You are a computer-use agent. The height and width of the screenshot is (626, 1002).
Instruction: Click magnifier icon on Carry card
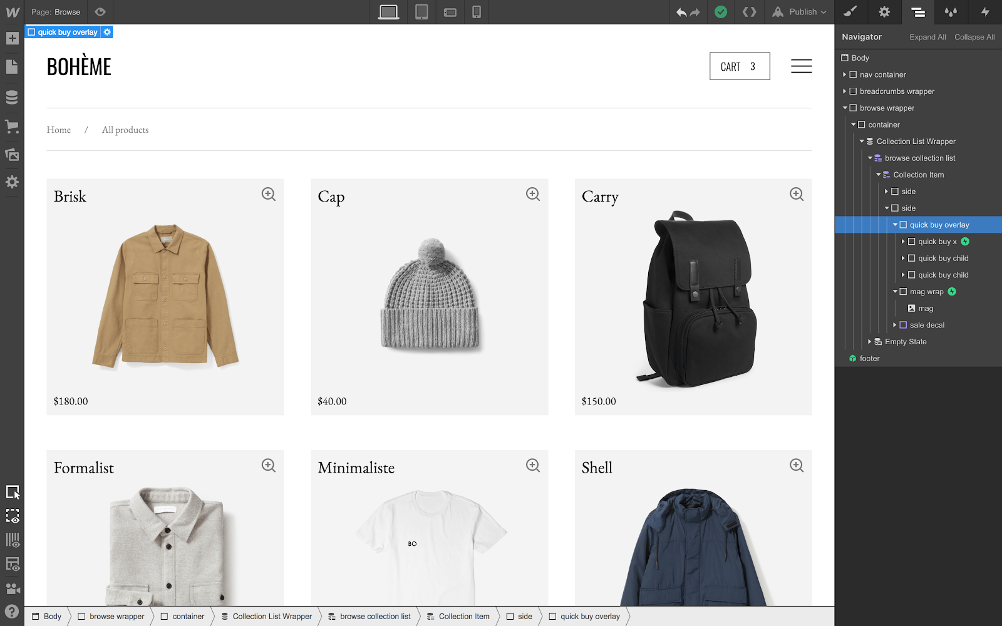coord(797,194)
